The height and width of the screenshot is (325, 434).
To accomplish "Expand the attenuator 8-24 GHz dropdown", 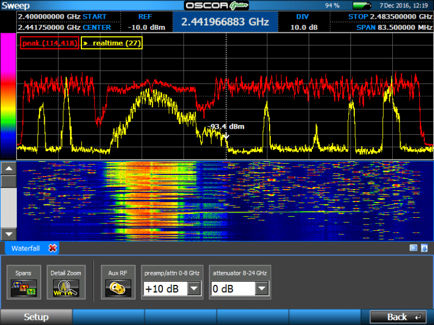I will coord(262,289).
